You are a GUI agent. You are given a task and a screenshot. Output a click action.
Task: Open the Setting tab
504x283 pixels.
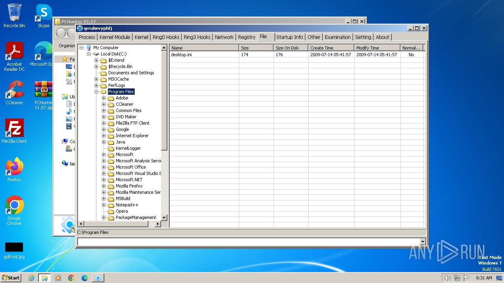363,37
